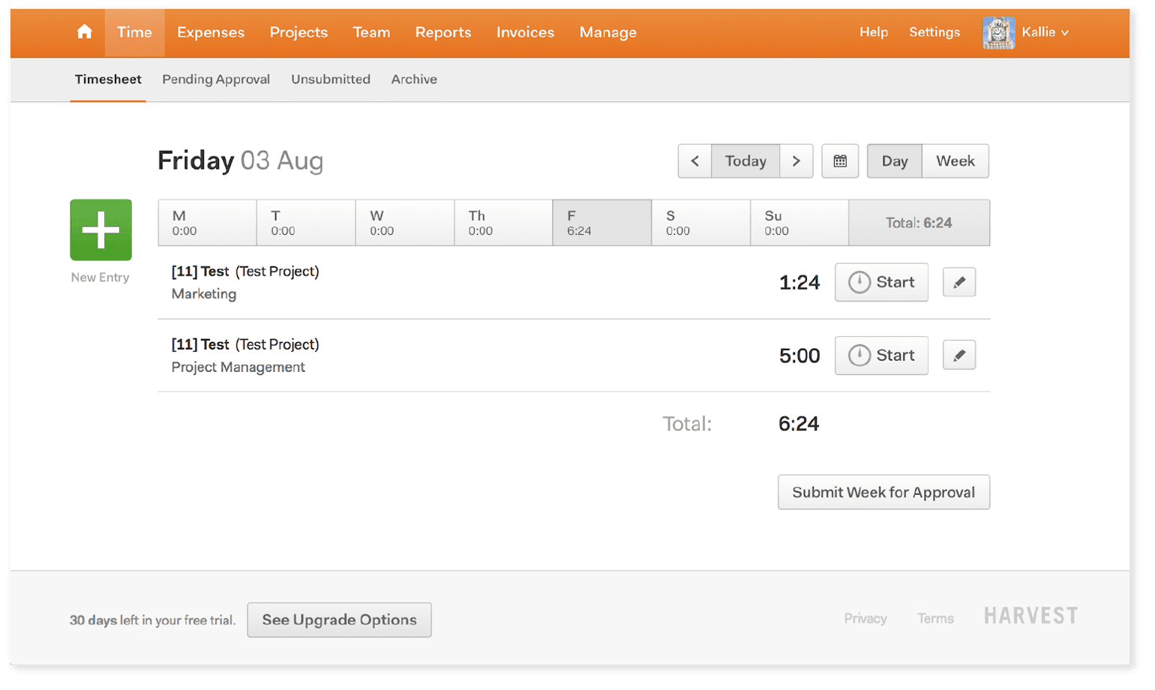Go to the previous day with the left chevron

pyautogui.click(x=694, y=160)
